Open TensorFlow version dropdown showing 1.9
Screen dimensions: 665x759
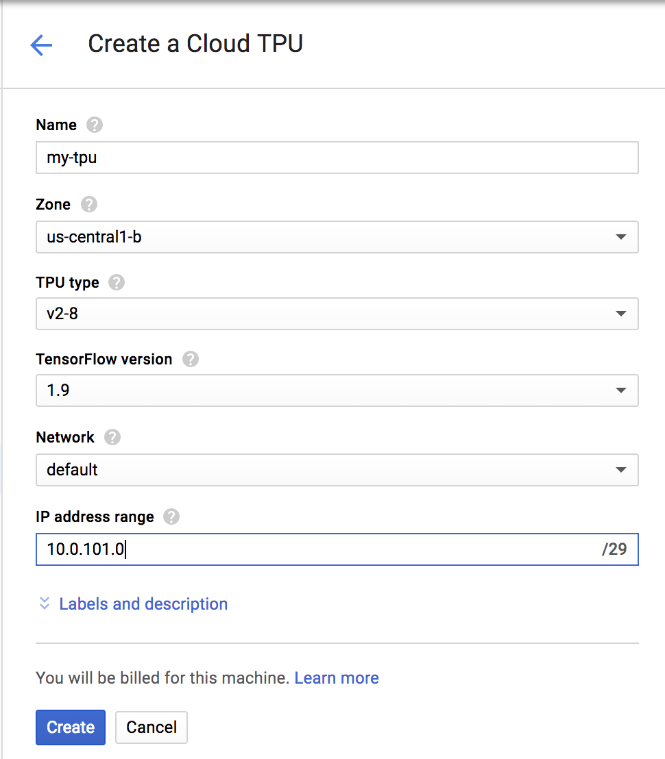[x=337, y=390]
